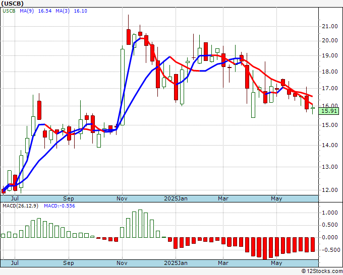
Task: Click Sep on the MACD panel axis
Action: click(69, 263)
